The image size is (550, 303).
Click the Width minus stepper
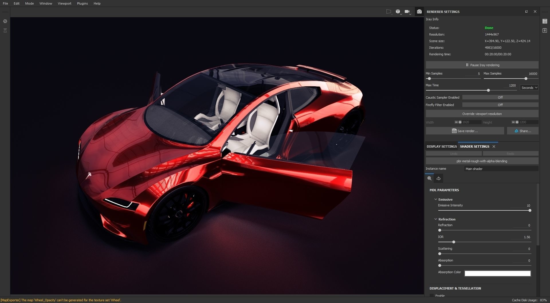click(x=456, y=122)
